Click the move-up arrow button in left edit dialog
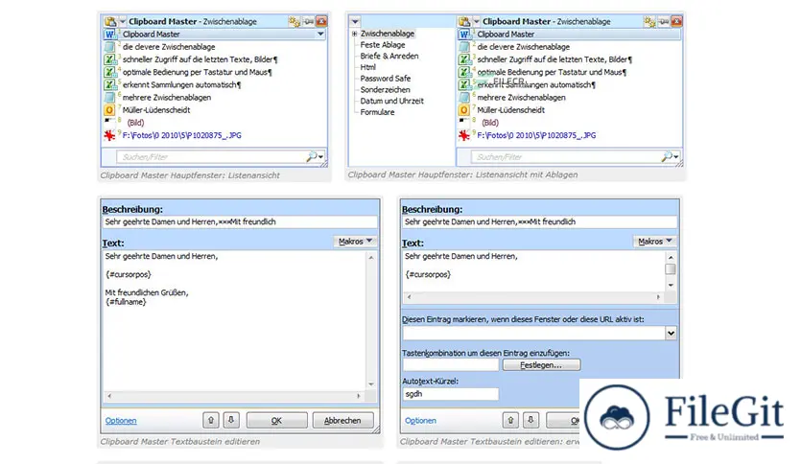Viewport: 802px width, 464px height. 211,421
